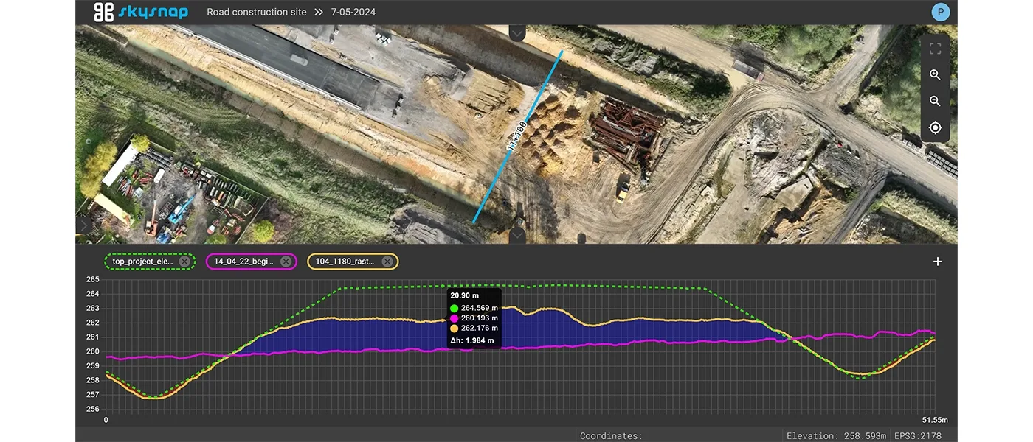Remove the top_project_ele chip
Screen dimensions: 1033x442
184,262
